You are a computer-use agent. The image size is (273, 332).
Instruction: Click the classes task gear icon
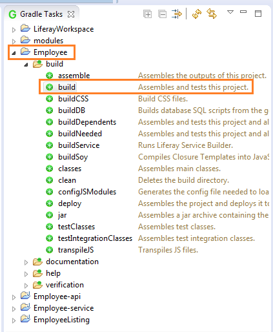[50, 169]
